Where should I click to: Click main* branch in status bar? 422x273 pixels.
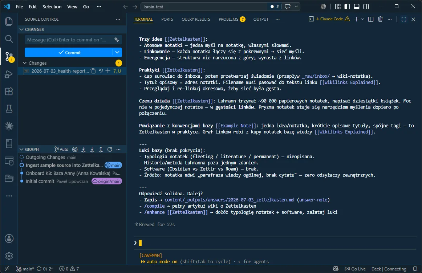pos(25,269)
